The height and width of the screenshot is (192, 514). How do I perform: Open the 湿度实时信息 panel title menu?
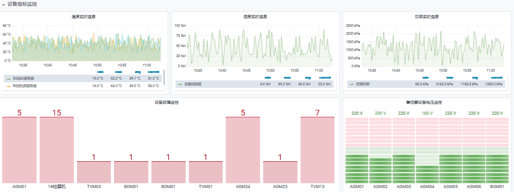click(255, 17)
